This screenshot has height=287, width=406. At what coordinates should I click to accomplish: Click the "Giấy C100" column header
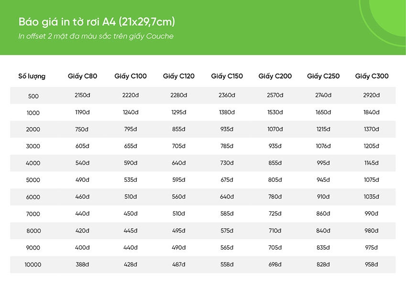[131, 76]
